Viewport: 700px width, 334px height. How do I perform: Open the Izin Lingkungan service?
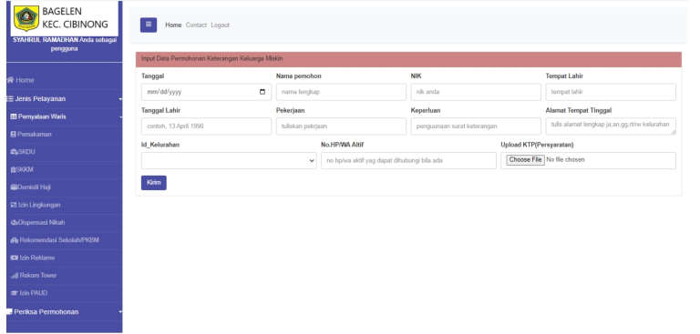pos(65,205)
